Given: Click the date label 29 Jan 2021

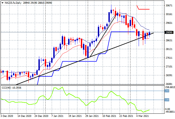Looking at the screenshot, I should click(x=92, y=116).
